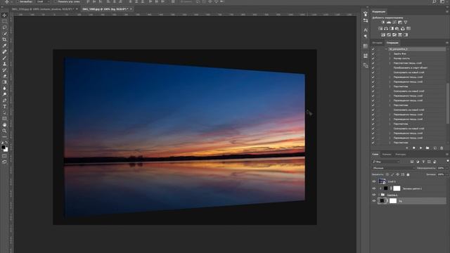Select the IMG_5986.jpg document tab
This screenshot has width=450, height=253.
pyautogui.click(x=105, y=9)
